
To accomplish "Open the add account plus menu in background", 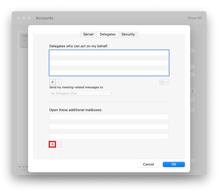I will click(x=21, y=166).
